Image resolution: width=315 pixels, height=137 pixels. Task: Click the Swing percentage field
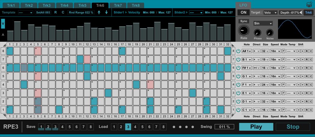(224, 127)
